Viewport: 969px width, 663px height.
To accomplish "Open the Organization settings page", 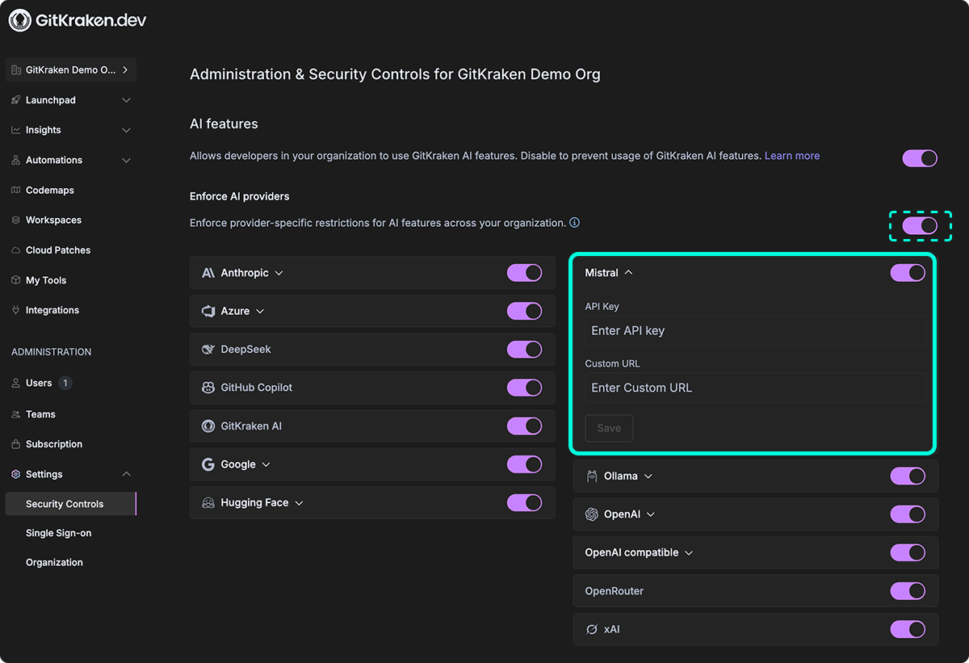I will [x=54, y=562].
